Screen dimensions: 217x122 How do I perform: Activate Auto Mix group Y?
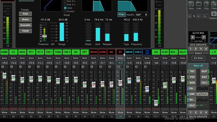point(203,37)
